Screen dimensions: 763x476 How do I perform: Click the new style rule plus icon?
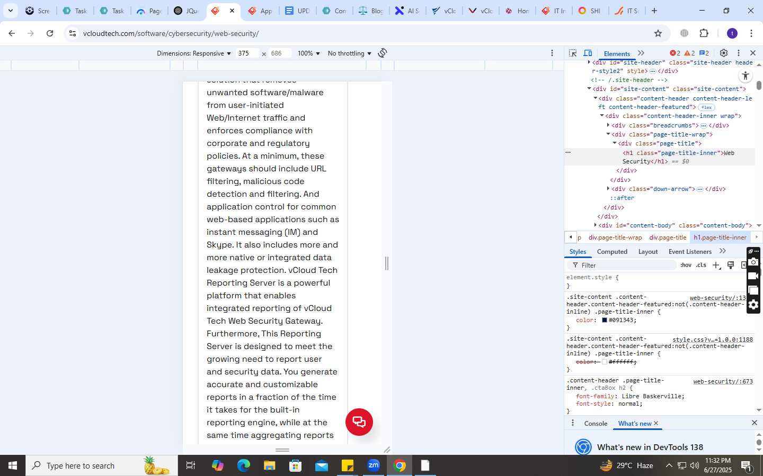716,265
